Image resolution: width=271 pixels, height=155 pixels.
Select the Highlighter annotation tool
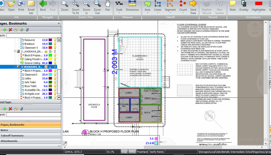click(x=259, y=6)
